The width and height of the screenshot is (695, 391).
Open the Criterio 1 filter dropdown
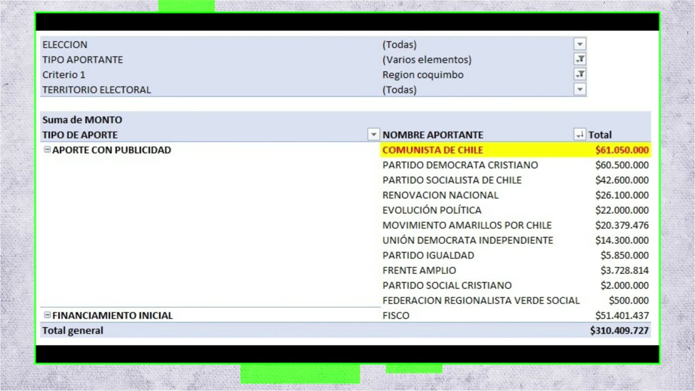(580, 74)
